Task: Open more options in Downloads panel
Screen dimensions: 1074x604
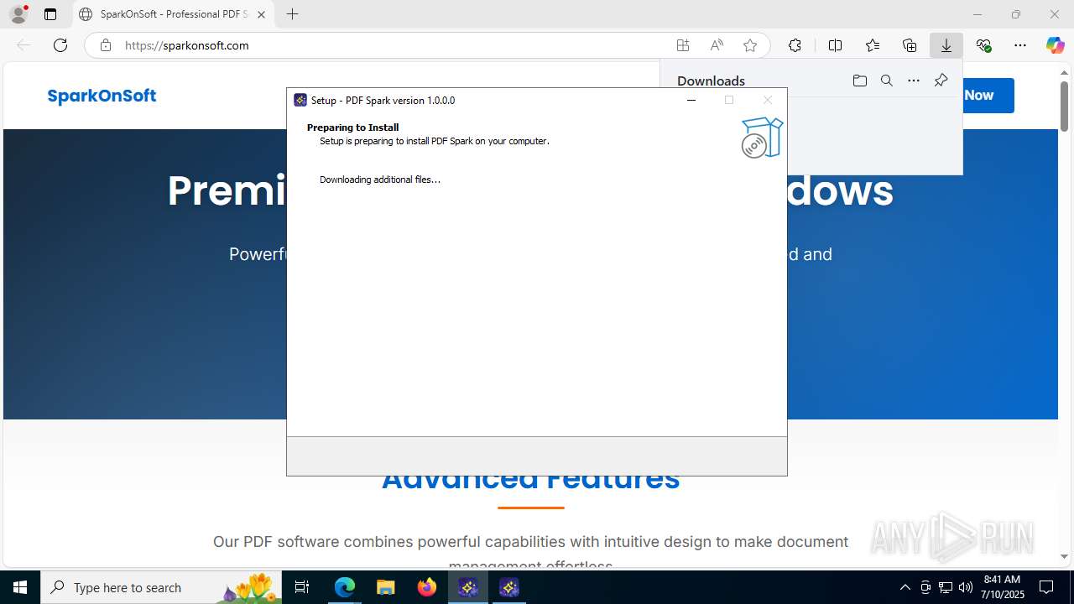Action: click(x=914, y=81)
